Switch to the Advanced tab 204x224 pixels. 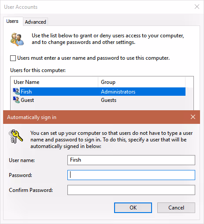[35, 22]
